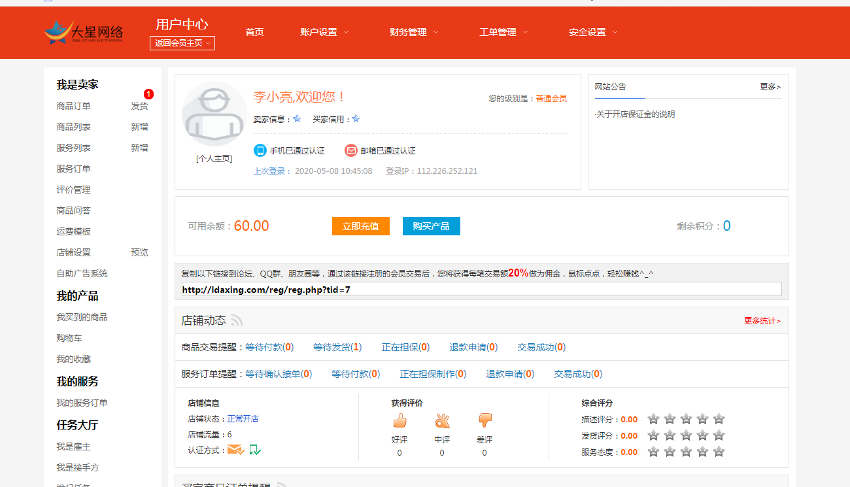850x487 pixels.
Task: Open 服务列表 in the sidebar
Action: point(73,148)
